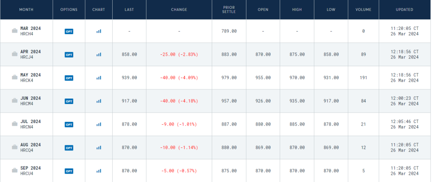
Task: Open chart for SEP 2024 row
Action: [x=99, y=171]
